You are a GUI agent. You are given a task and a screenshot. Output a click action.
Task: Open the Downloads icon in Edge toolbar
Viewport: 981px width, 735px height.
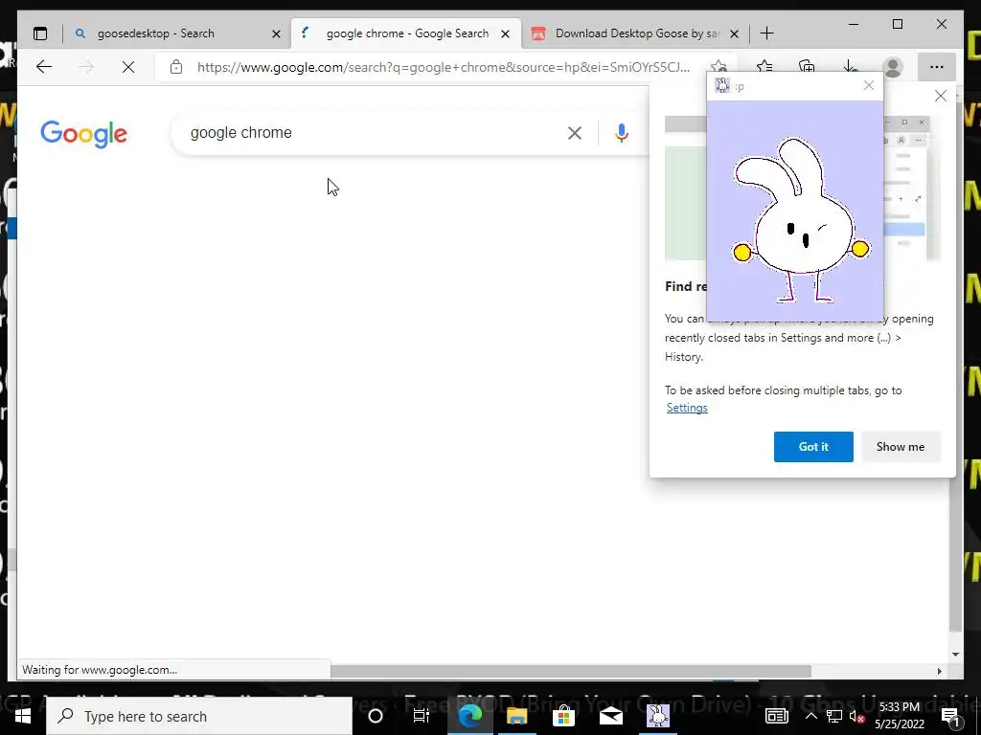[x=850, y=67]
